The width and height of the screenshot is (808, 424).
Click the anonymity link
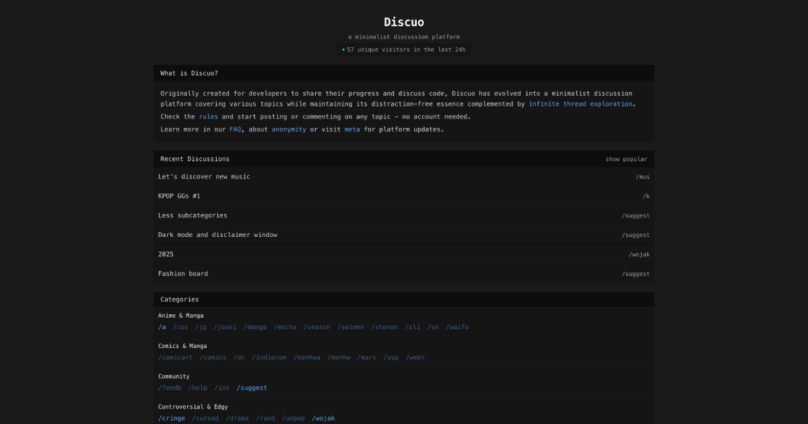[x=289, y=130]
